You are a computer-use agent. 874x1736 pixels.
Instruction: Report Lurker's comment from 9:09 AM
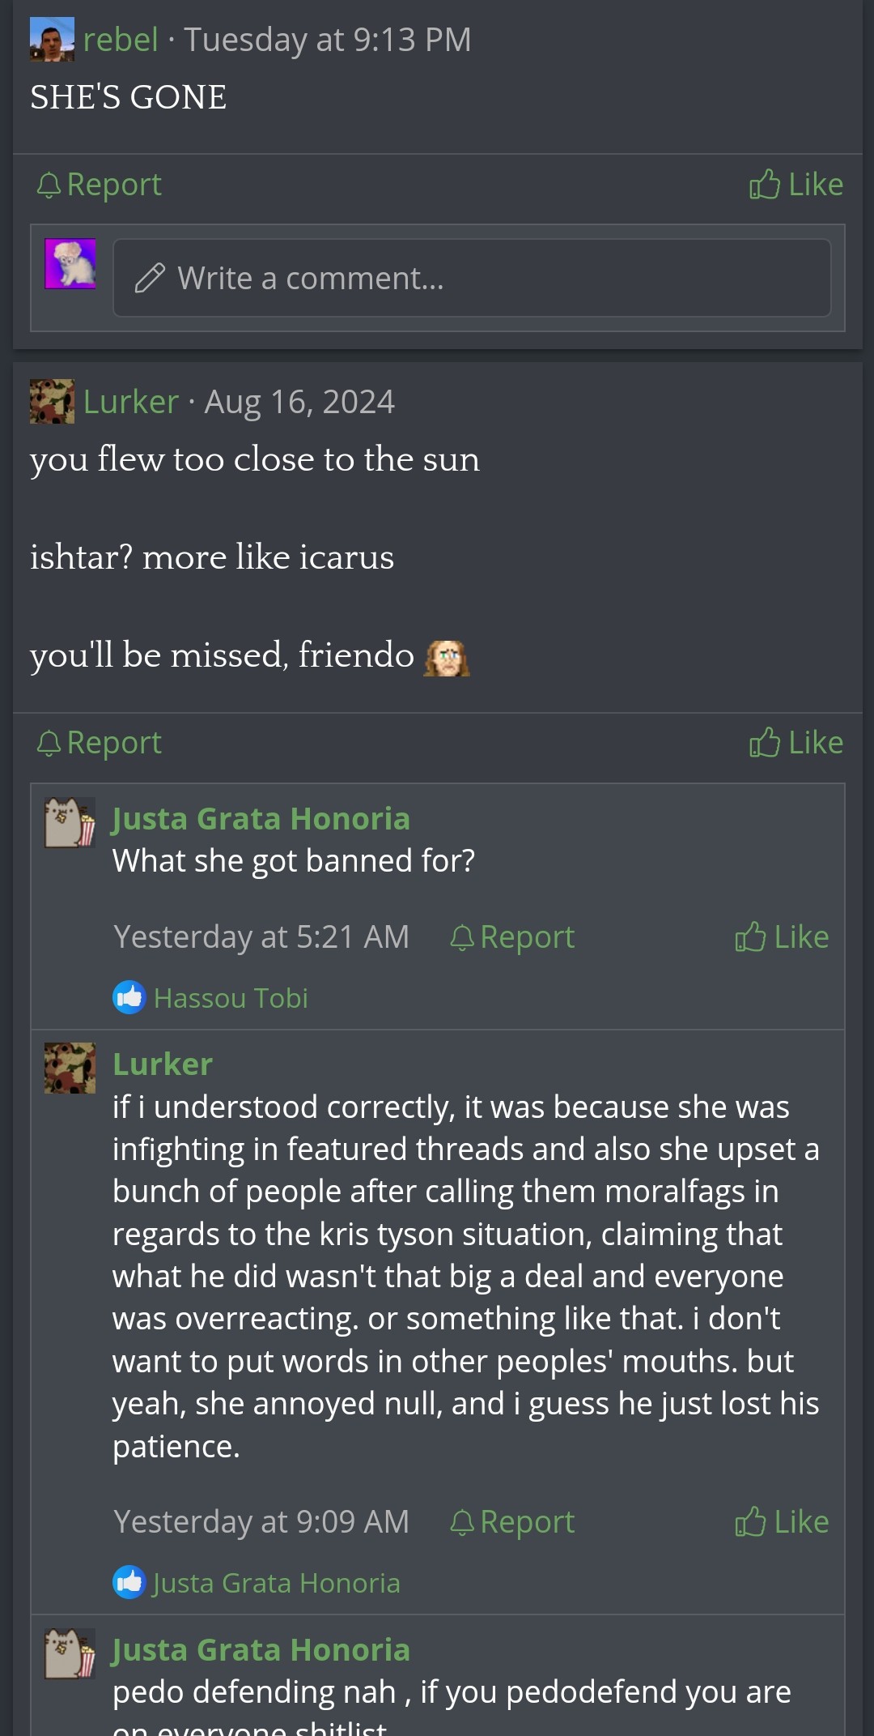coord(512,1522)
